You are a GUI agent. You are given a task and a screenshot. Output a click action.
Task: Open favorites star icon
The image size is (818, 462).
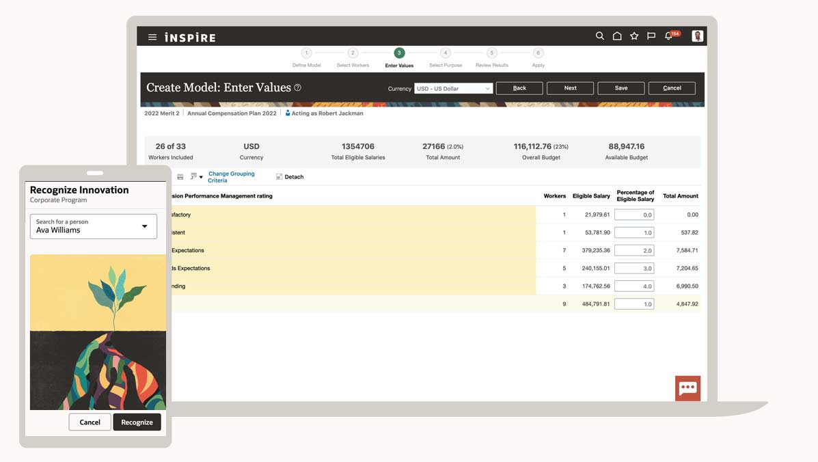(x=634, y=36)
